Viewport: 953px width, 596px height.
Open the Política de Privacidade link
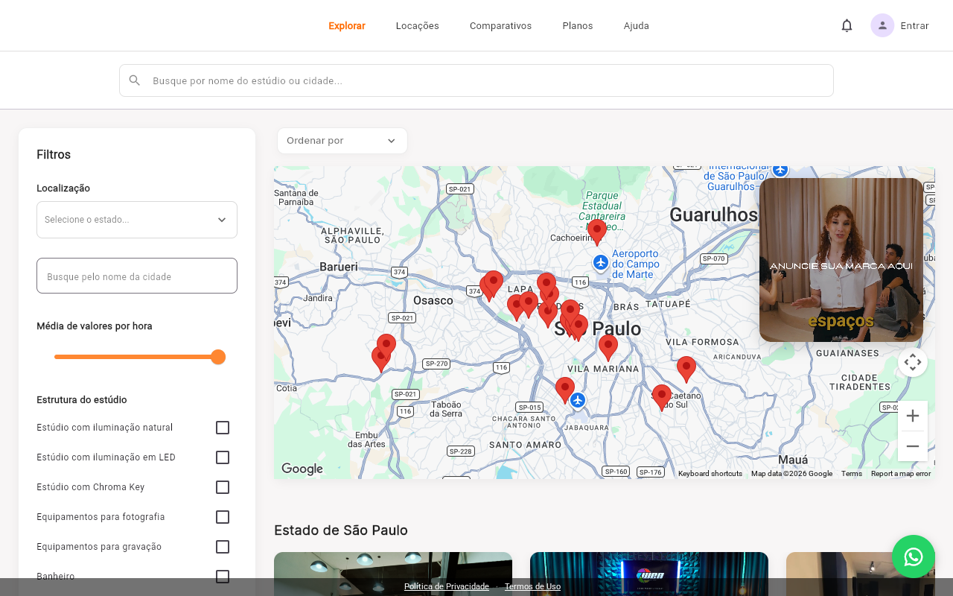click(447, 586)
